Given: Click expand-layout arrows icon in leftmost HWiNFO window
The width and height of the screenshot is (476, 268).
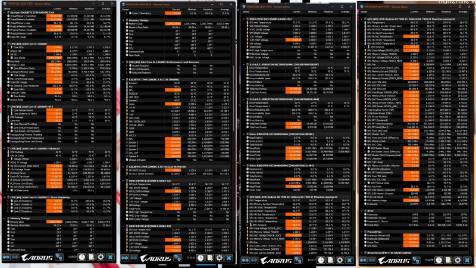Looking at the screenshot, I should coord(7,257).
